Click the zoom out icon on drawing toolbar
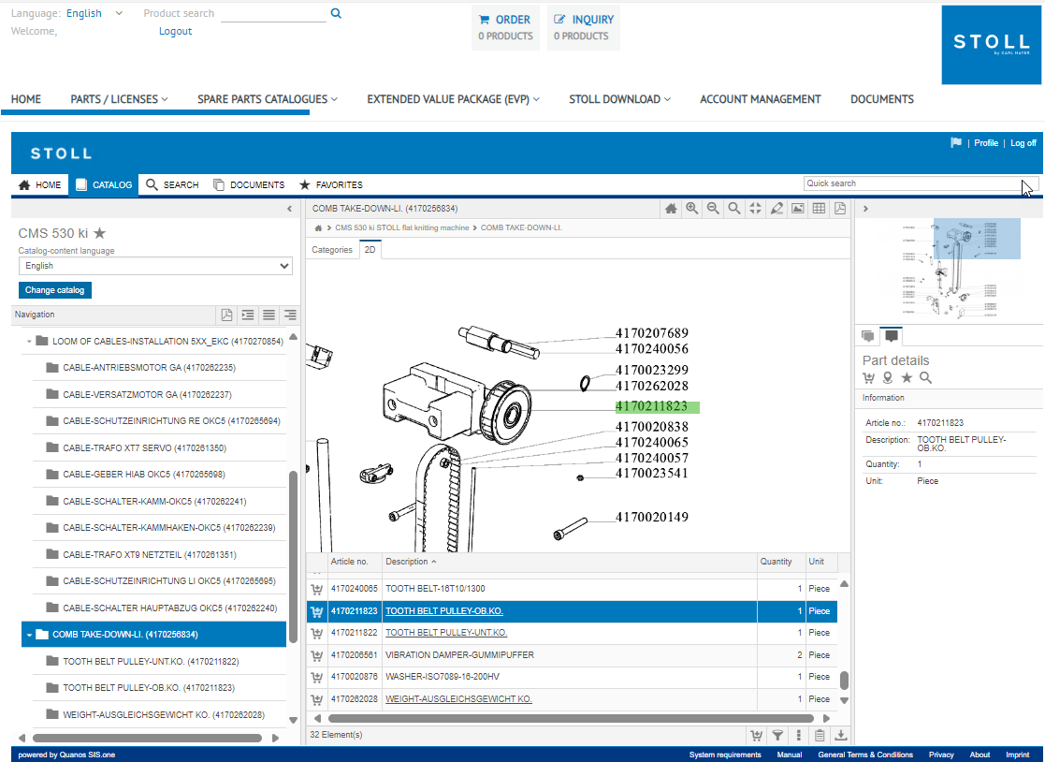 [713, 209]
